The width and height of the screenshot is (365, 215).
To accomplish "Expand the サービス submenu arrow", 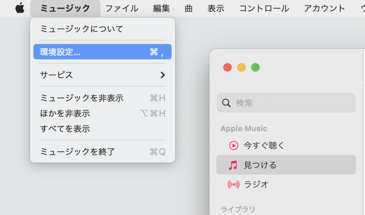I will click(x=163, y=75).
